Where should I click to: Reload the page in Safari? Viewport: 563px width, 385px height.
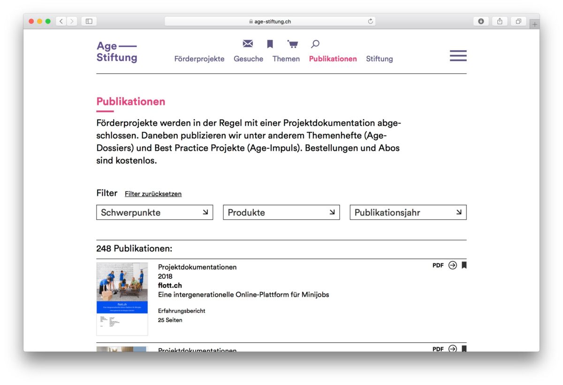click(371, 21)
